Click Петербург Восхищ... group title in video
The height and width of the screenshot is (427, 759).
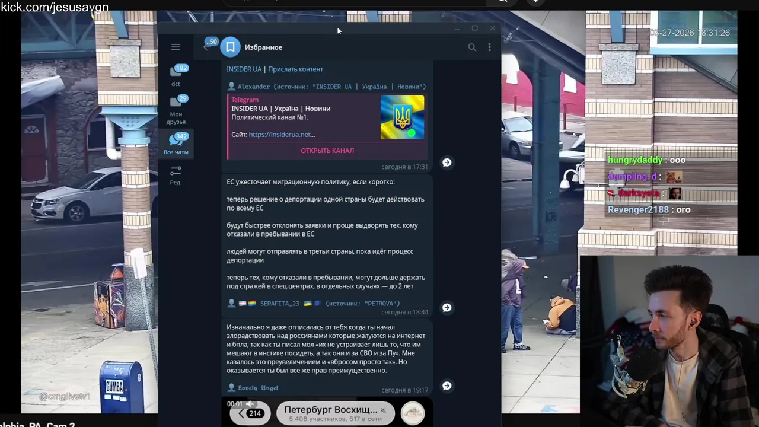(x=331, y=410)
